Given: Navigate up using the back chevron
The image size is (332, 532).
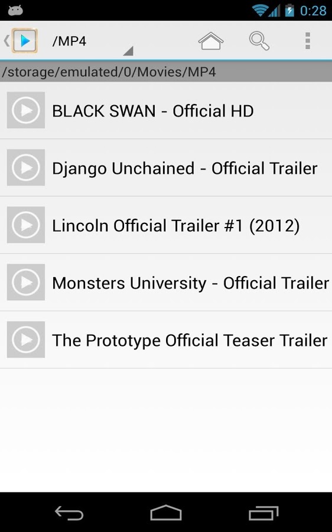Looking at the screenshot, I should 6,41.
